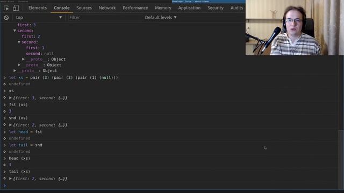
Task: Select the Console tab
Action: coord(62,8)
